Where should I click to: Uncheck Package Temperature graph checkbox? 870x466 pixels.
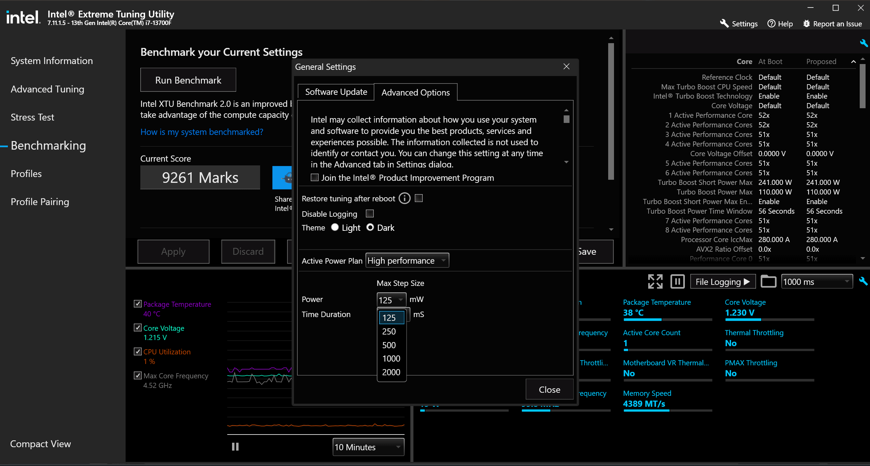point(138,304)
